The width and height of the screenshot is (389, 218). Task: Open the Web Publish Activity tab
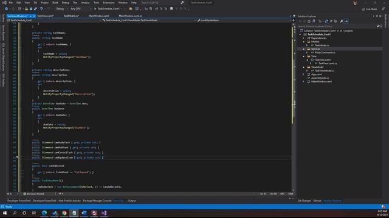69,200
